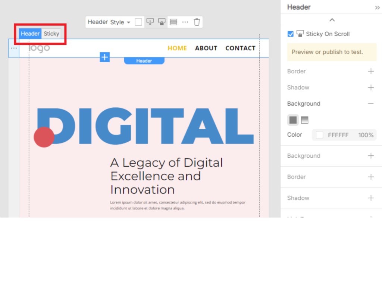This screenshot has height=284, width=382.
Task: Click the CONTACT menu link
Action: coord(240,48)
